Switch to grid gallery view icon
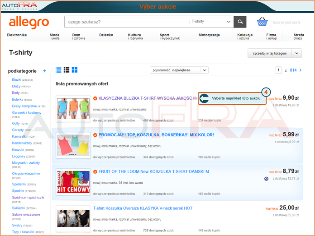 [x=75, y=70]
